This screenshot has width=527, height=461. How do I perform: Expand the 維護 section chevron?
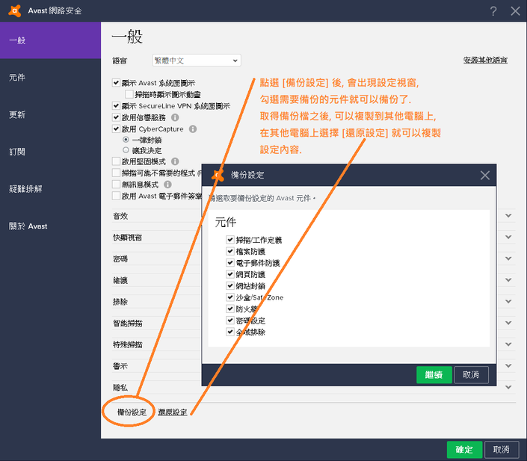(x=508, y=280)
